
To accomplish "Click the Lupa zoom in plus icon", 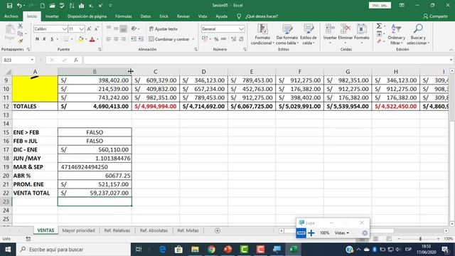I will point(311,233).
